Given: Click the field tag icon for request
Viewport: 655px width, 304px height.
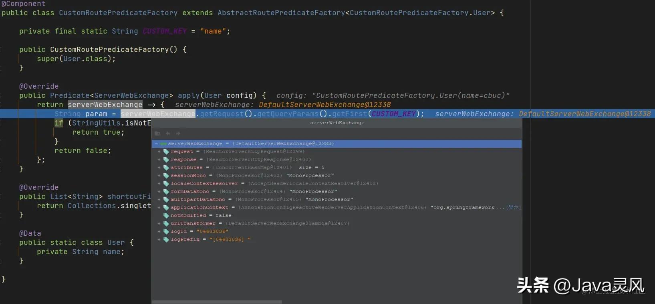Looking at the screenshot, I should click(166, 152).
